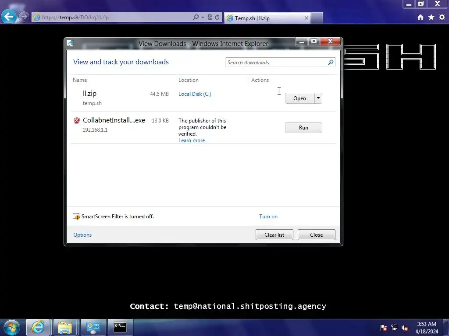Click the 13.0 KB size value
The height and width of the screenshot is (336, 449).
(160, 121)
